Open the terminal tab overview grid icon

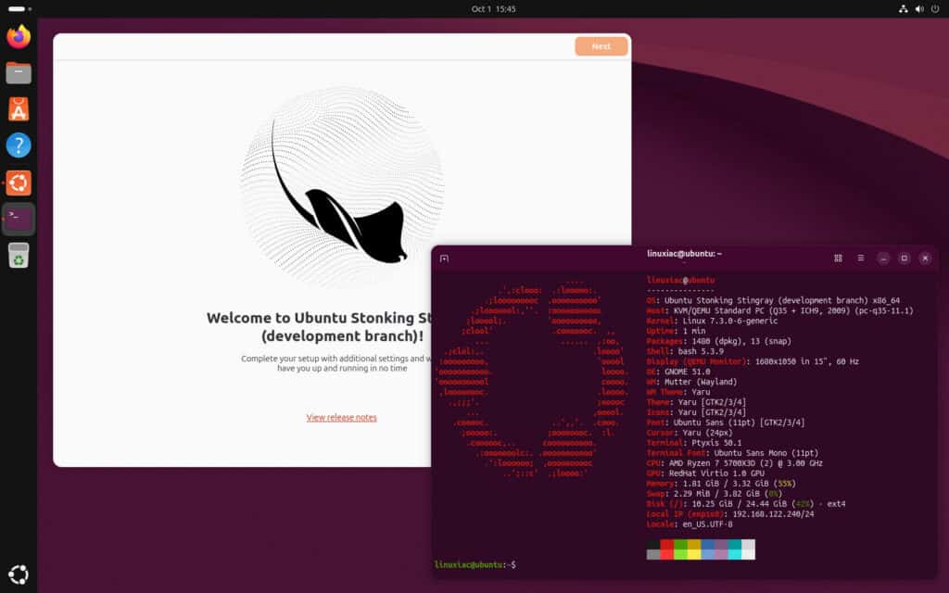coord(838,258)
